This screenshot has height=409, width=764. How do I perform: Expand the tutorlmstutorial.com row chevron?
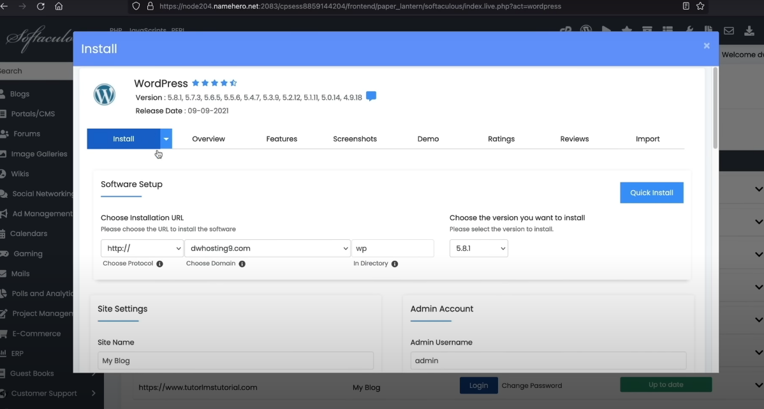[758, 385]
